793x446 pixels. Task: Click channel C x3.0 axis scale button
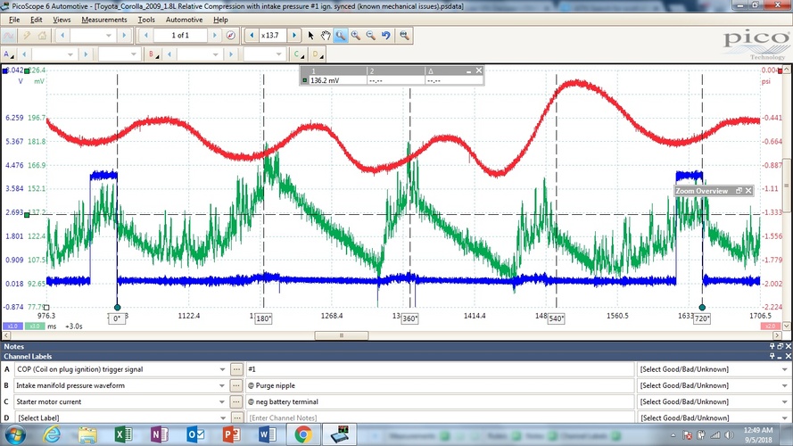35,326
